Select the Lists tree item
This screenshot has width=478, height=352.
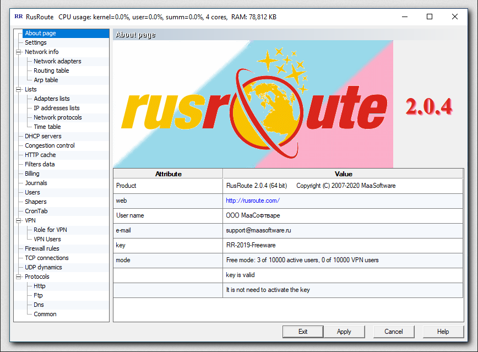pos(31,90)
